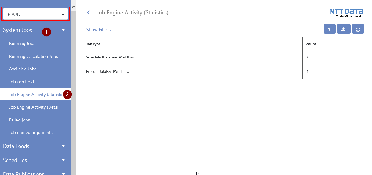Screen dimensions: 372x175
Task: Open the Failed jobs page
Action: click(x=20, y=120)
